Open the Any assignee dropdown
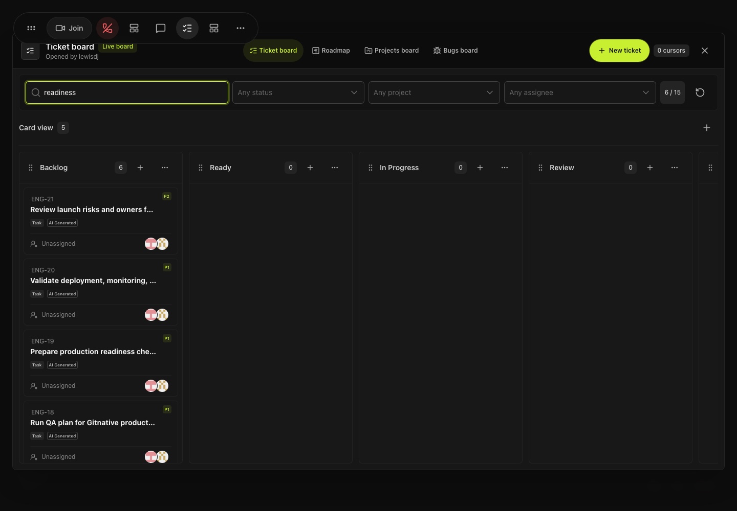Screen dimensions: 737x511 [580, 92]
